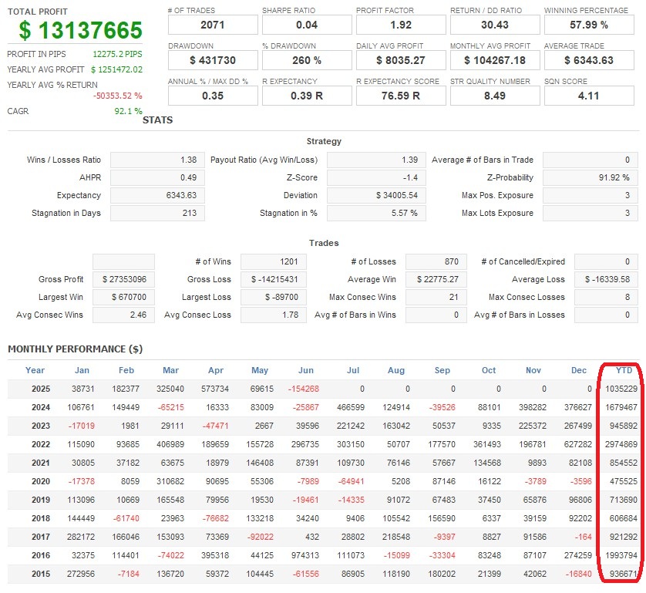Click the YTD column header
646x593 pixels.
(x=624, y=370)
